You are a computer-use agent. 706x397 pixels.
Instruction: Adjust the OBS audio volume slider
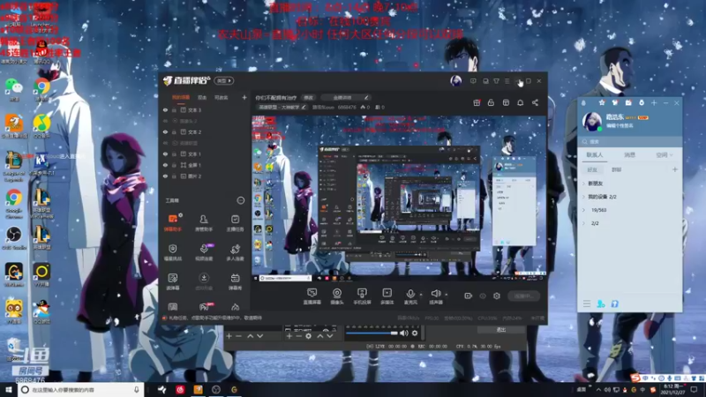[372, 333]
